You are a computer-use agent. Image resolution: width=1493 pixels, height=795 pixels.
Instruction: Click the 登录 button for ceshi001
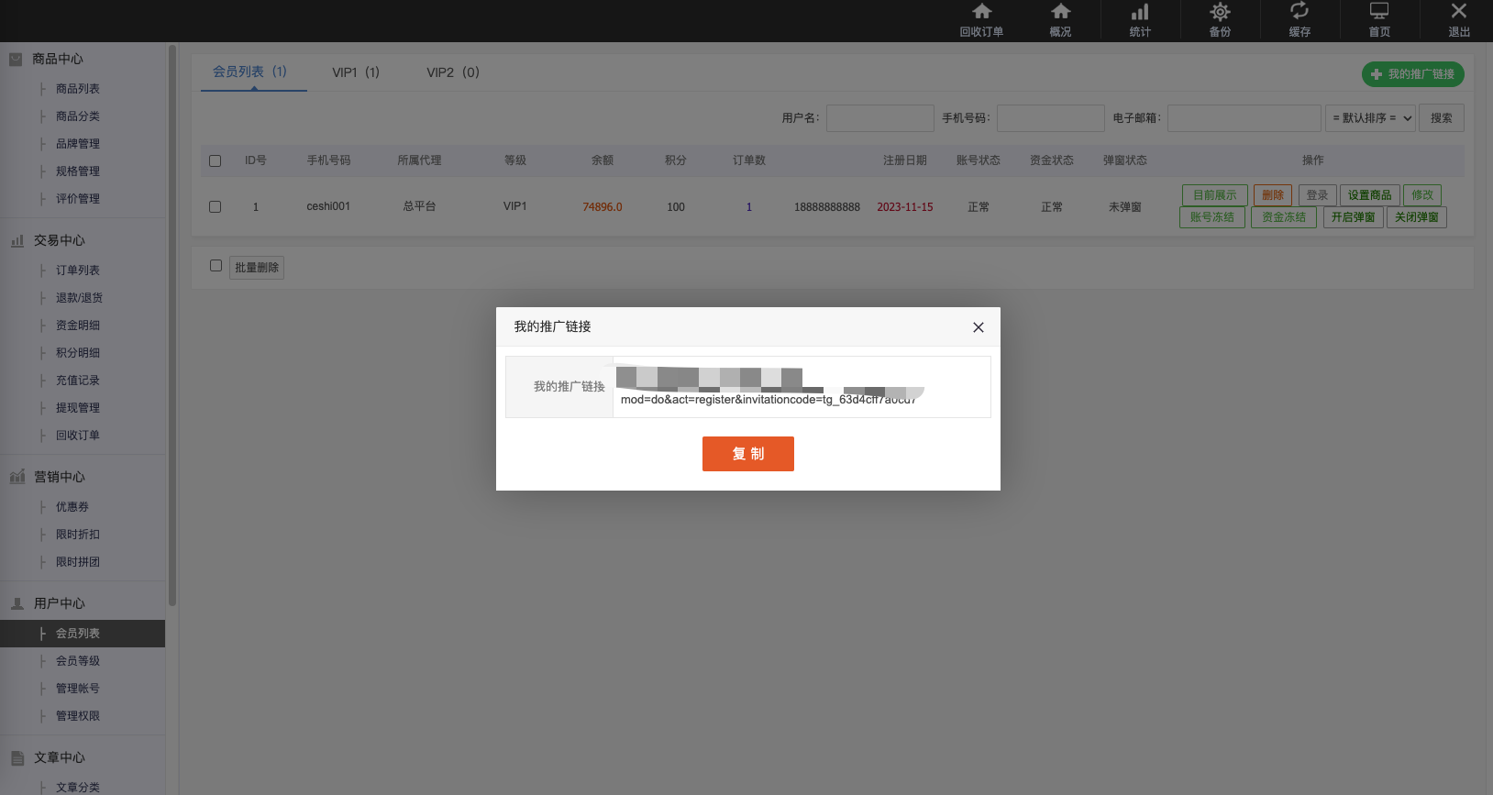click(1318, 195)
